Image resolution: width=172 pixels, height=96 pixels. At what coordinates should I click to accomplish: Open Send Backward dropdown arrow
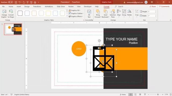(109, 17)
